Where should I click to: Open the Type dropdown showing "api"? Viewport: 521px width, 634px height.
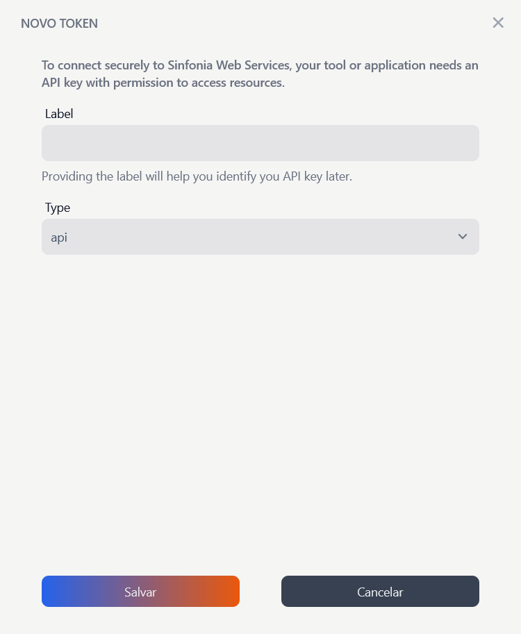[x=260, y=237]
